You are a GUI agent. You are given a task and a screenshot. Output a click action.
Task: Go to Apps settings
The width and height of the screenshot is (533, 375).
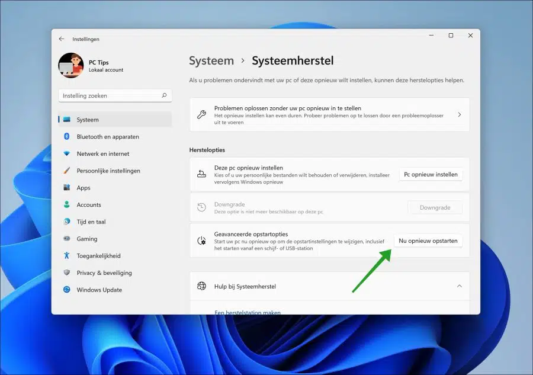coord(115,188)
